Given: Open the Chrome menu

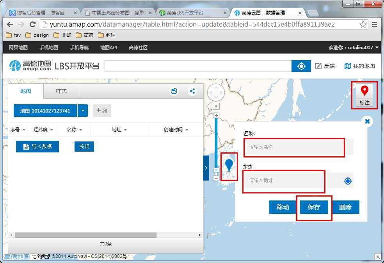Looking at the screenshot, I should coord(374,24).
